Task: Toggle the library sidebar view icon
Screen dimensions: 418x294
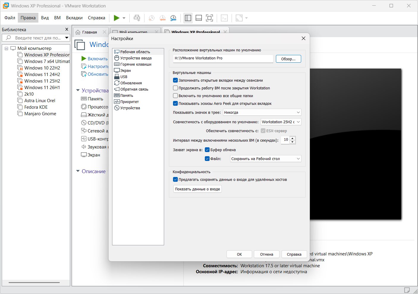Action: (x=188, y=18)
